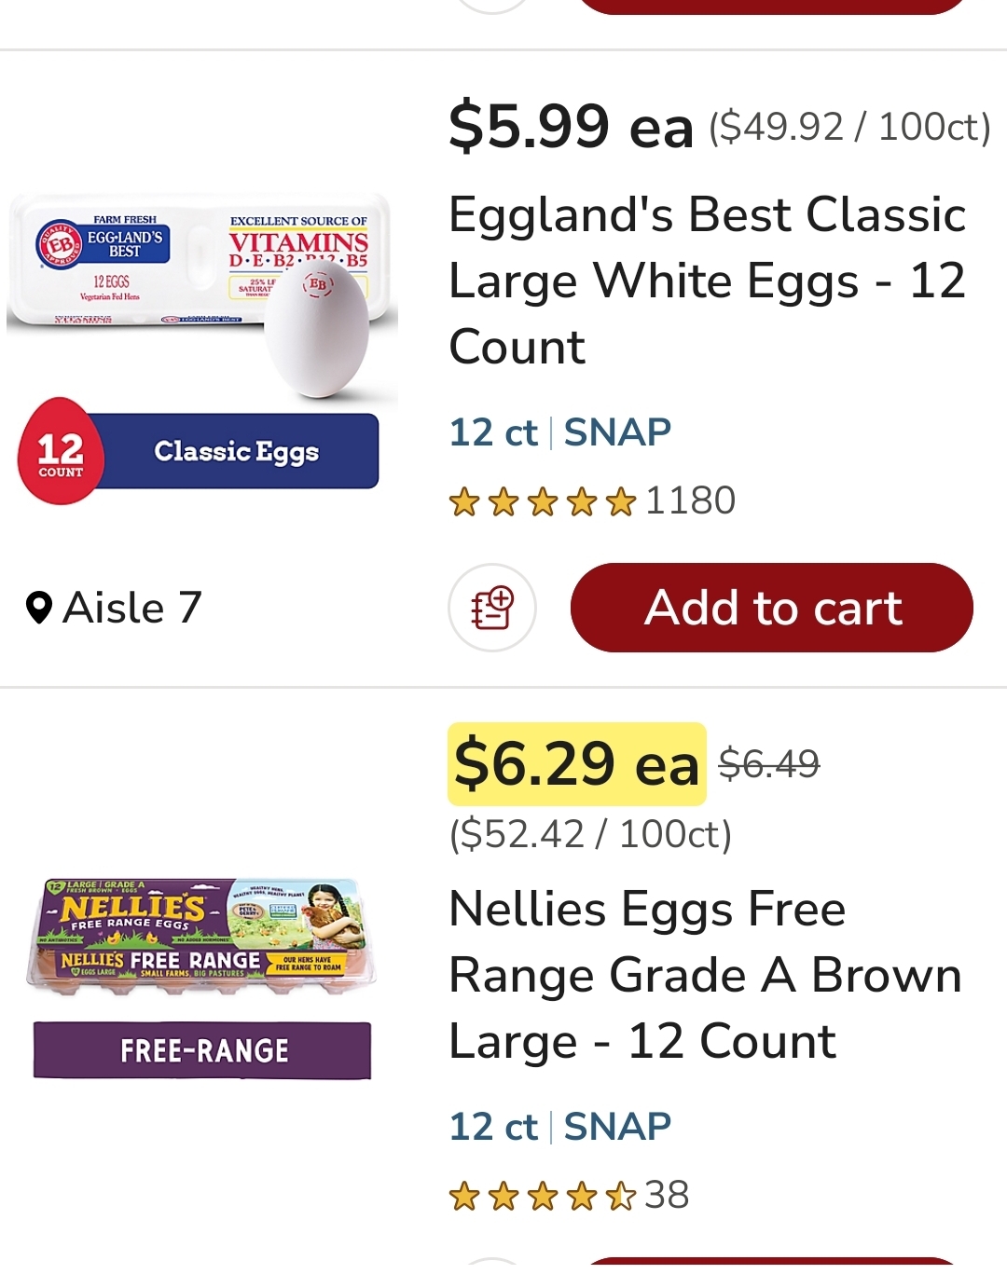Tap the $52.42 per 100ct unit price
The width and height of the screenshot is (1007, 1274).
pyautogui.click(x=590, y=834)
